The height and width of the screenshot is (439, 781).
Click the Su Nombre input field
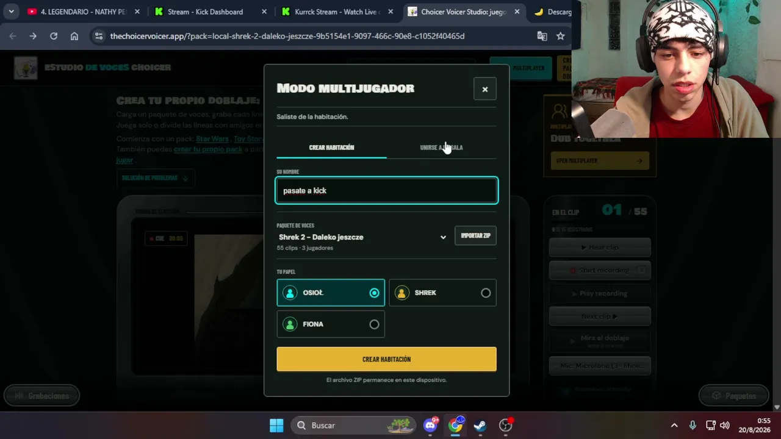[x=387, y=191]
